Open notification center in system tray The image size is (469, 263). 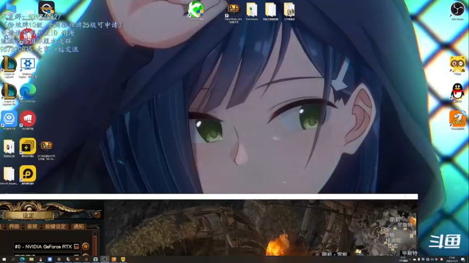(463, 259)
